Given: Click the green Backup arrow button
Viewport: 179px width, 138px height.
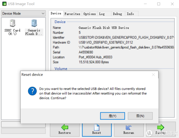Looking at the screenshot, I should [x=161, y=127].
